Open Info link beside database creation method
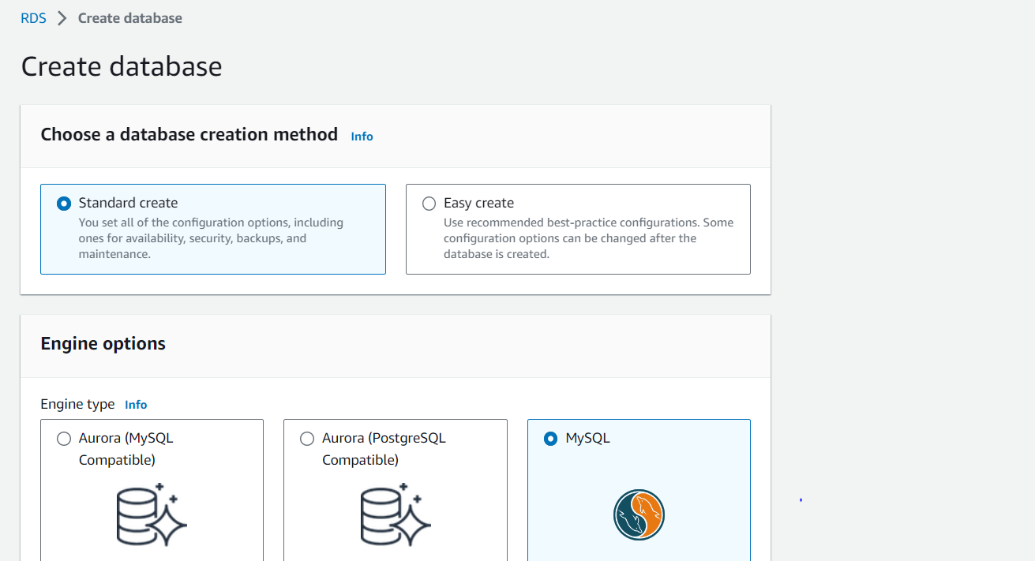The image size is (1035, 561). point(362,137)
